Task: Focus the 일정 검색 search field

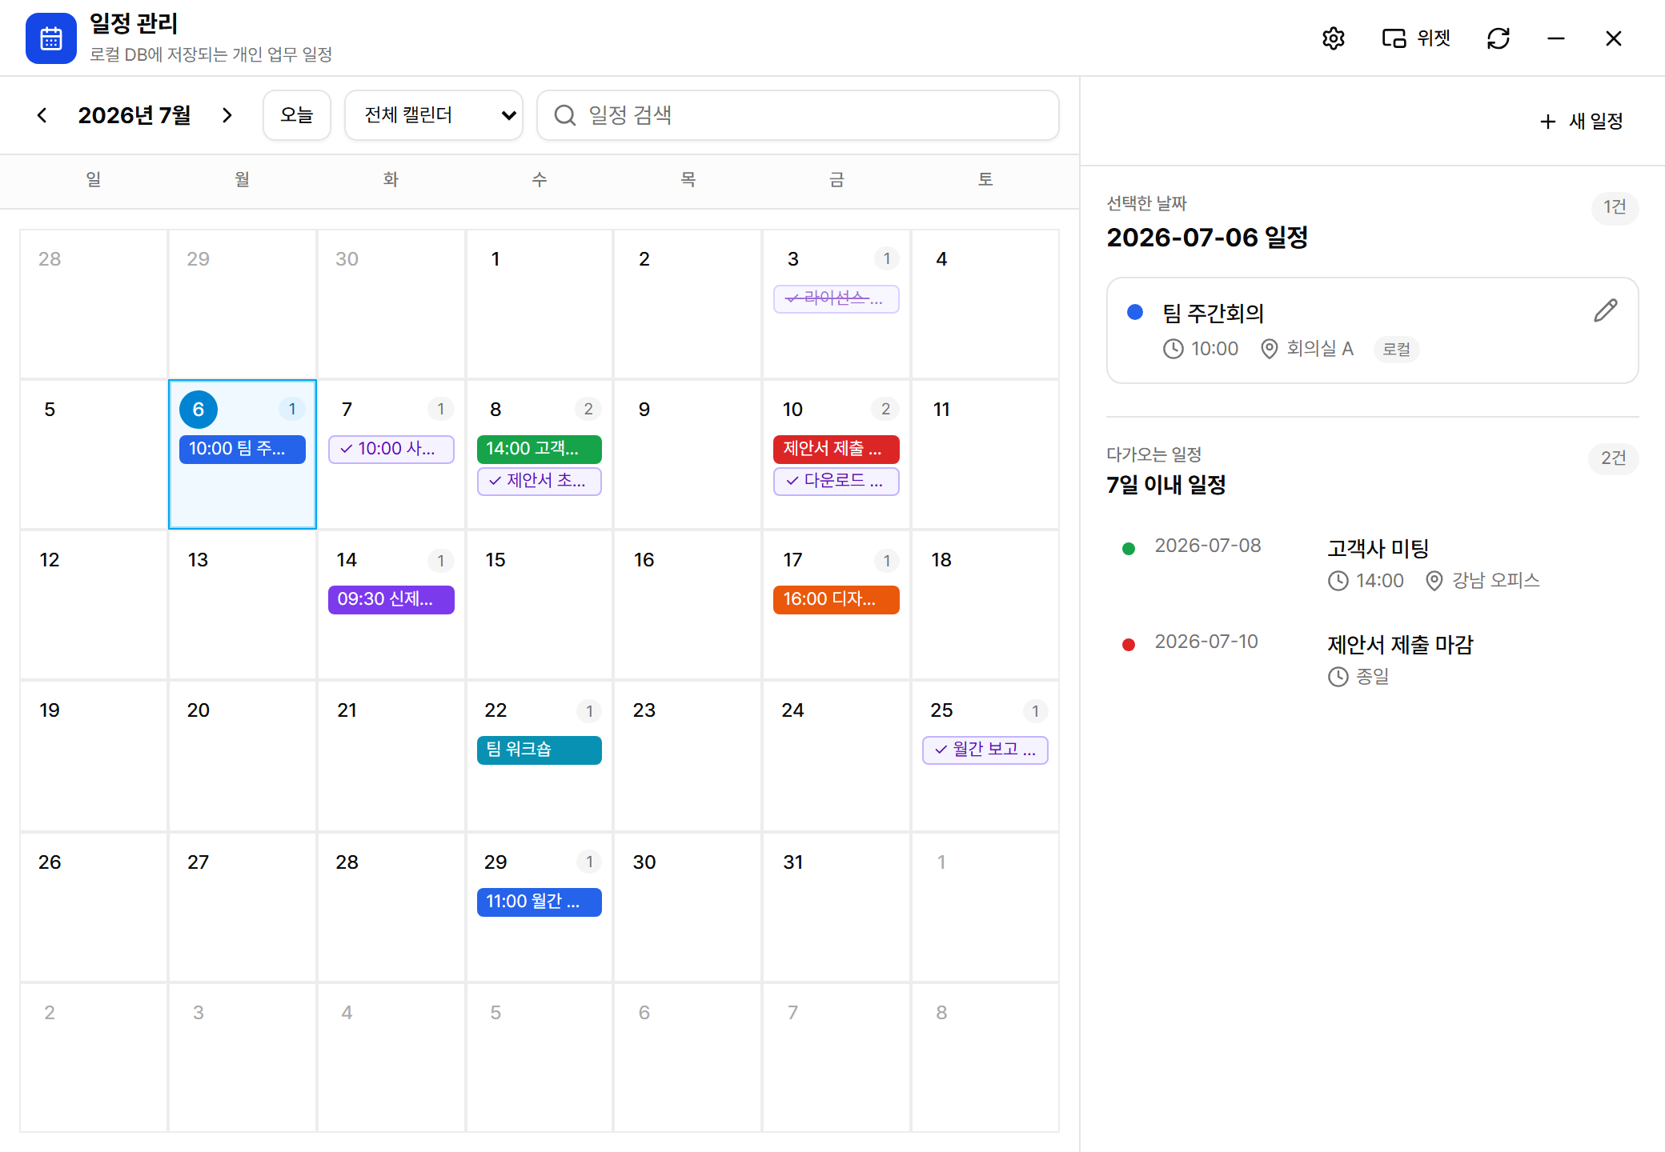Action: click(x=797, y=115)
